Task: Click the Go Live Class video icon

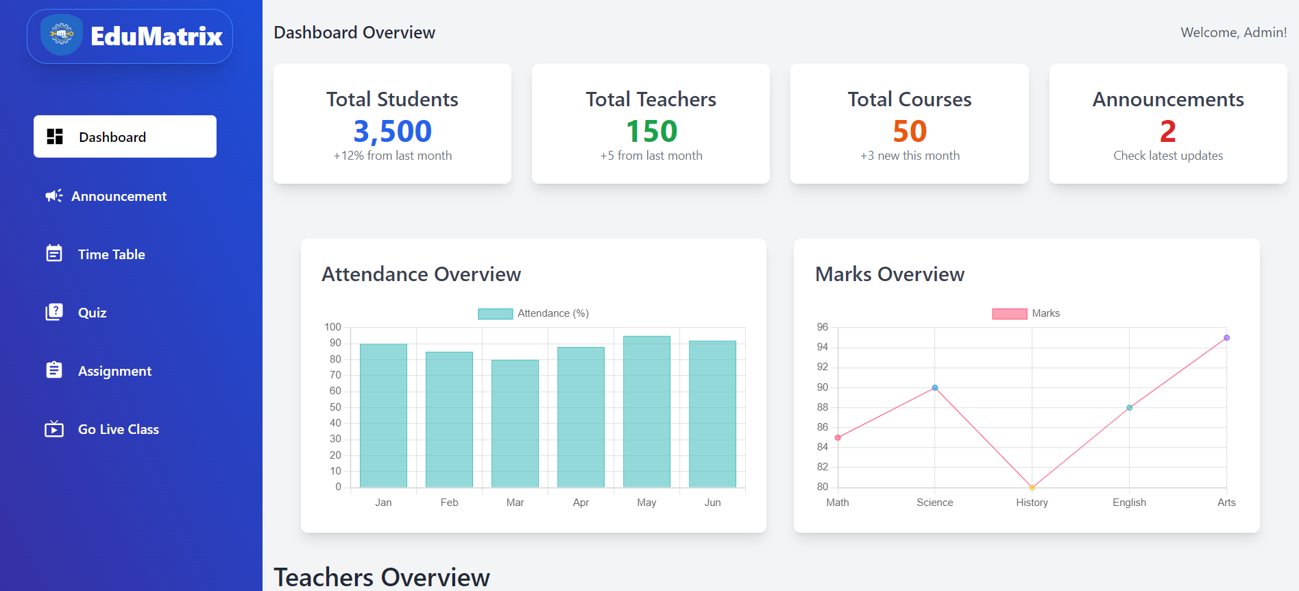Action: (x=54, y=429)
